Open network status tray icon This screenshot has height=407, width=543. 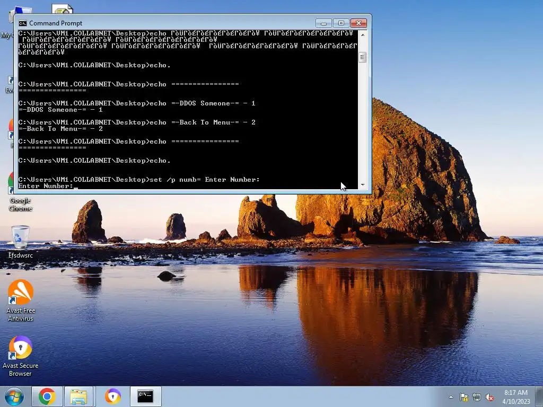[477, 397]
